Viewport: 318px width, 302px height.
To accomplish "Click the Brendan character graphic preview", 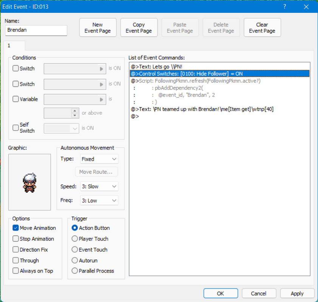I will pyautogui.click(x=29, y=182).
